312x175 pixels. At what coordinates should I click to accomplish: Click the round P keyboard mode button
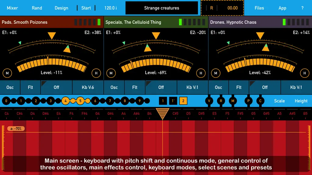[x=248, y=101]
